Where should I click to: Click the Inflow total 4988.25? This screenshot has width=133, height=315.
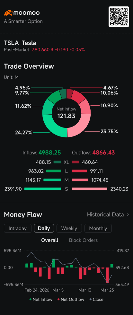(x=49, y=153)
